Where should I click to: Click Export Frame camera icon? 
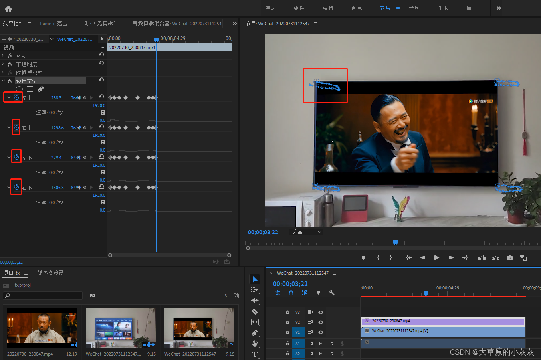[x=510, y=258]
